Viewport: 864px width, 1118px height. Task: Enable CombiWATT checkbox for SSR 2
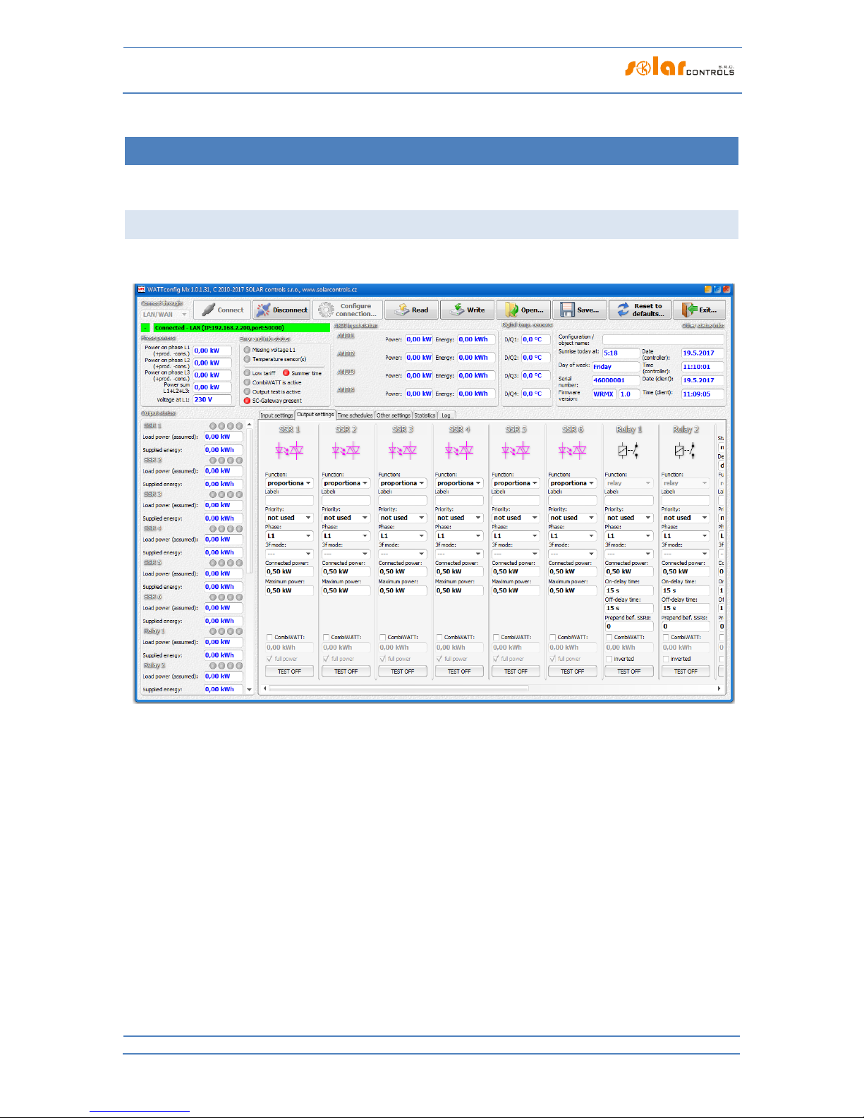(326, 637)
